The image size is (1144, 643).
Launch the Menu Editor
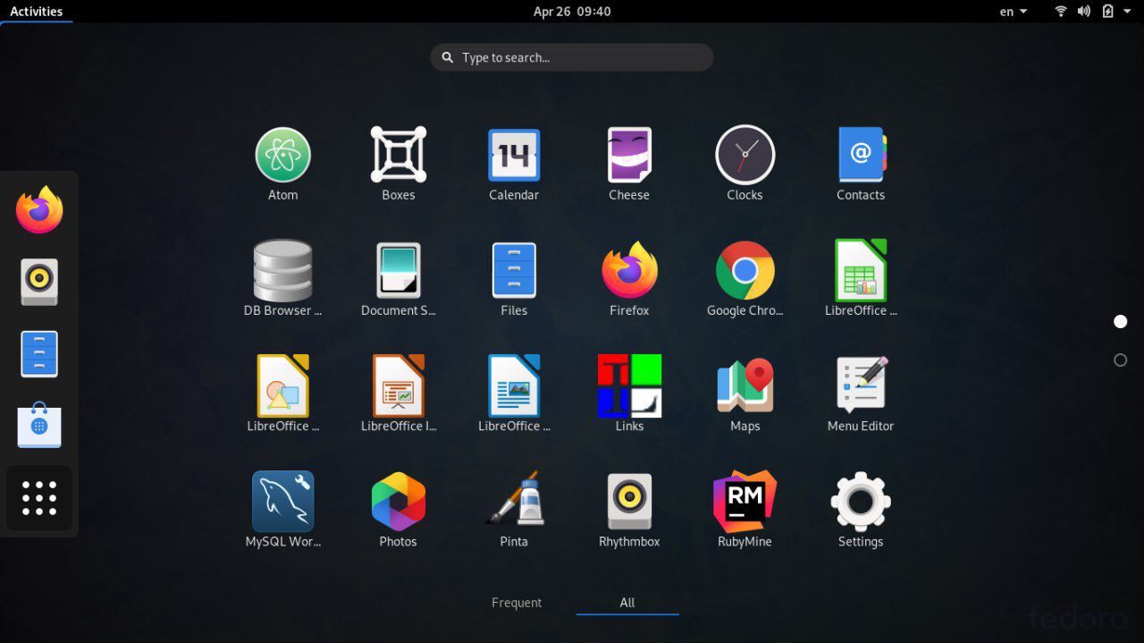click(x=860, y=394)
